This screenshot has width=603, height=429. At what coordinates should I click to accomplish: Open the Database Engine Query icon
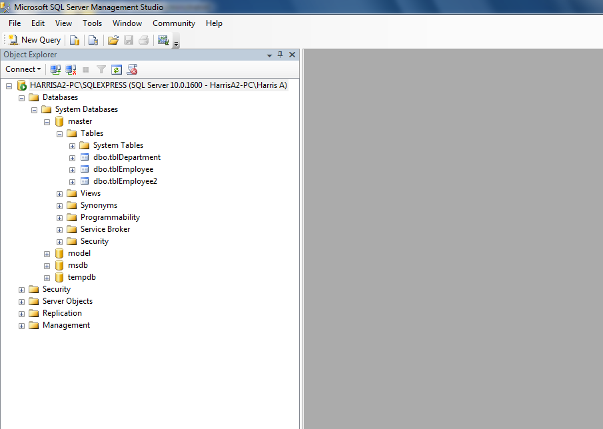(74, 40)
